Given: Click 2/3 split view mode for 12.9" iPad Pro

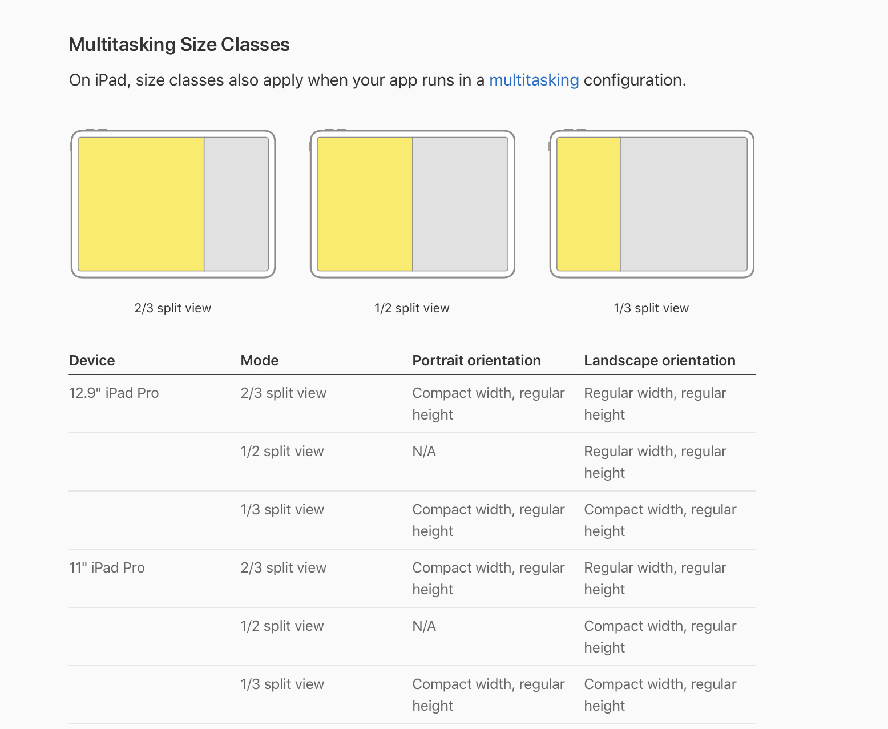Looking at the screenshot, I should click(x=284, y=393).
